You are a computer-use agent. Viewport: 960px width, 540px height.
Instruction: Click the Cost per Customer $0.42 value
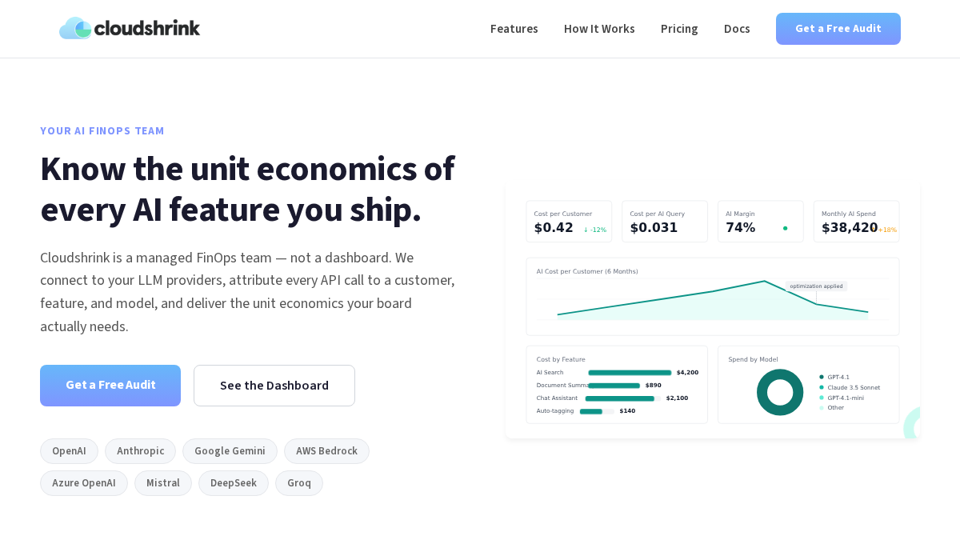(x=554, y=228)
